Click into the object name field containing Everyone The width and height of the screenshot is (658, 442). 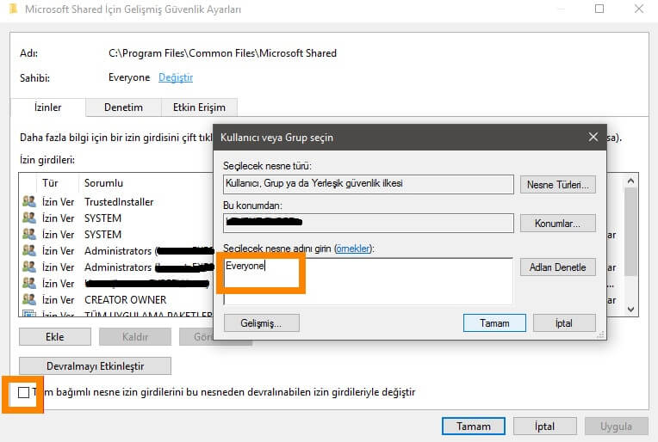point(368,280)
